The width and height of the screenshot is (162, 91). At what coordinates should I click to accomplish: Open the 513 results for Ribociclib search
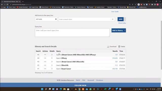point(116,65)
